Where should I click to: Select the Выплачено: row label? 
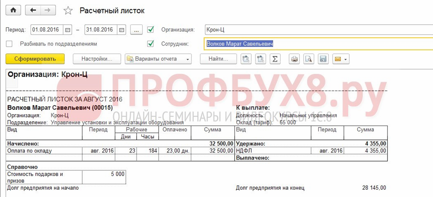tap(253, 158)
